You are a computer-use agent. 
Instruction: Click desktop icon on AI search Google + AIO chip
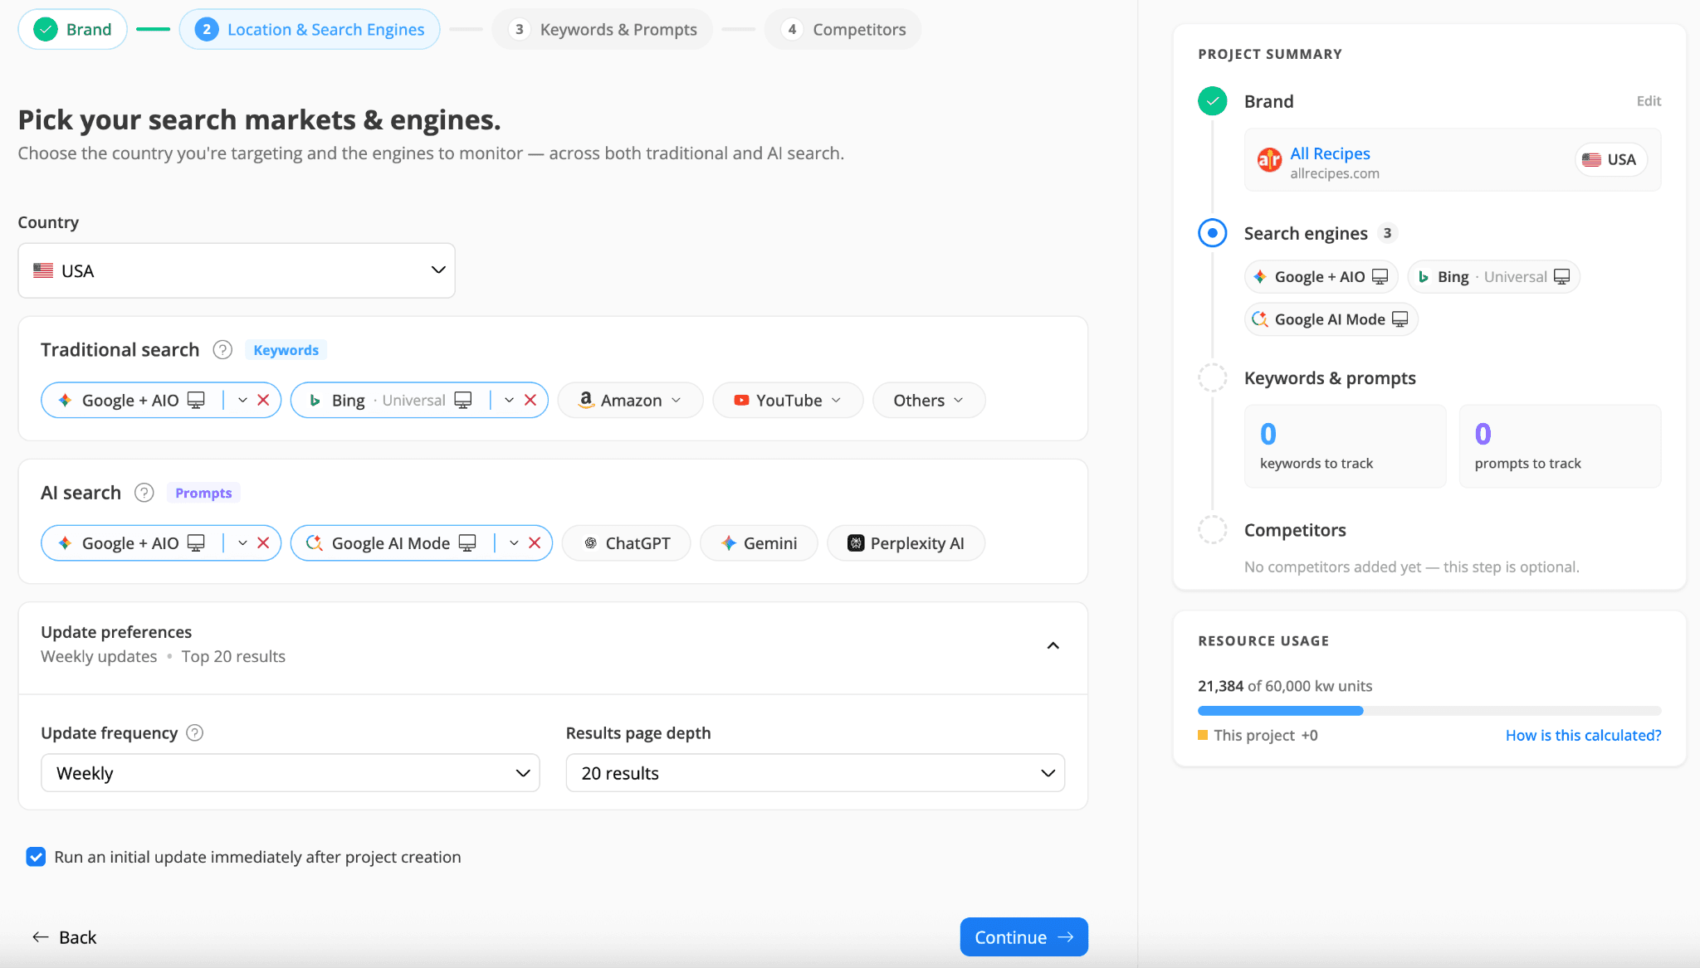[196, 543]
